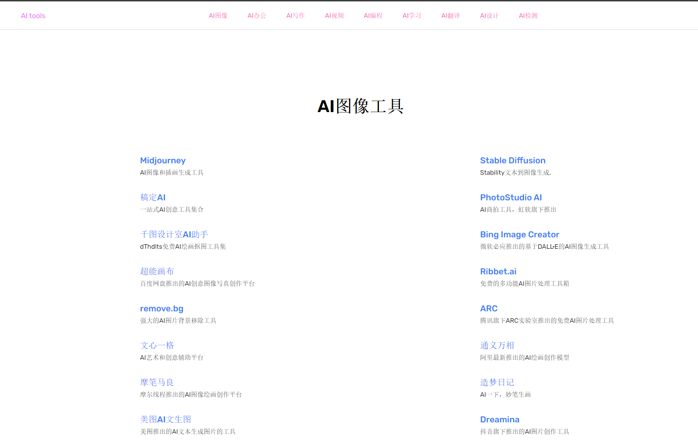Open the 造梦日记 link

tap(497, 383)
